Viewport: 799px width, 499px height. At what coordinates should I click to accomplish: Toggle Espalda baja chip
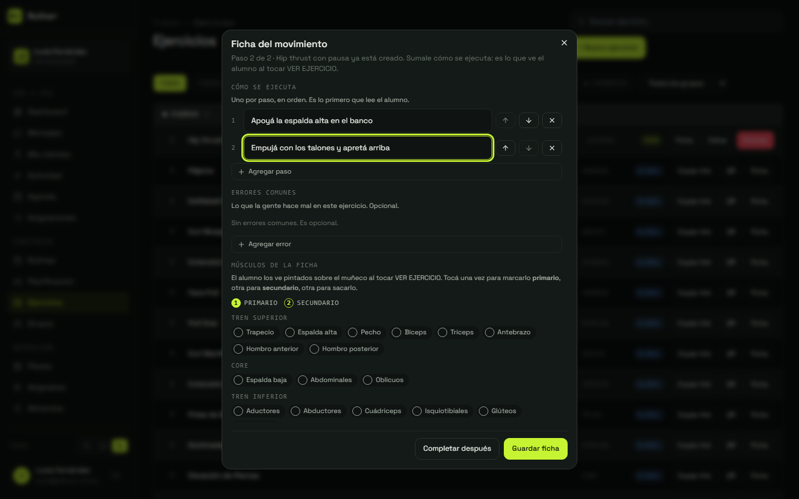click(x=261, y=380)
